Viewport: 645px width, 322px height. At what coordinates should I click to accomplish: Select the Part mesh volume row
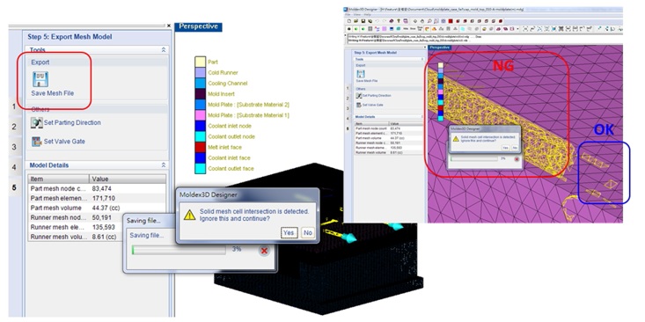click(97, 209)
